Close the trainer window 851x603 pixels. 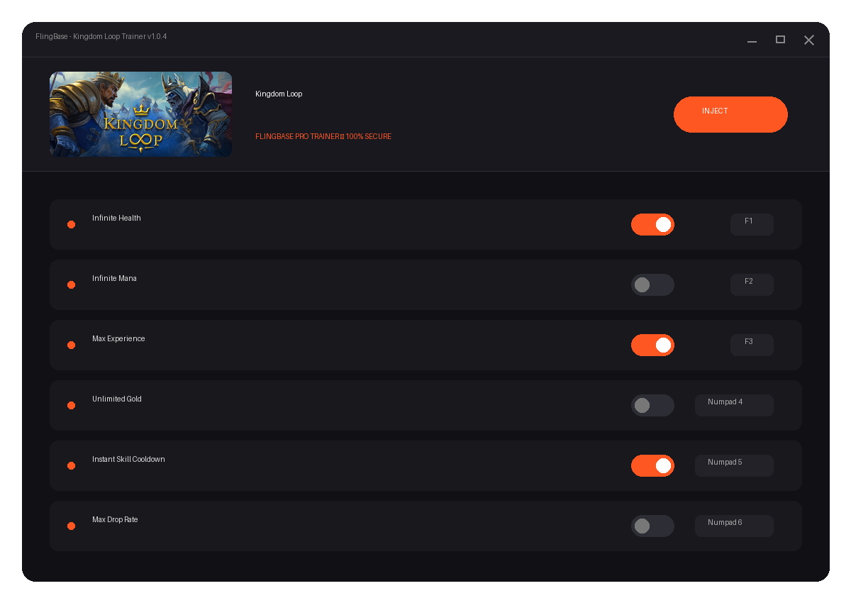click(808, 40)
